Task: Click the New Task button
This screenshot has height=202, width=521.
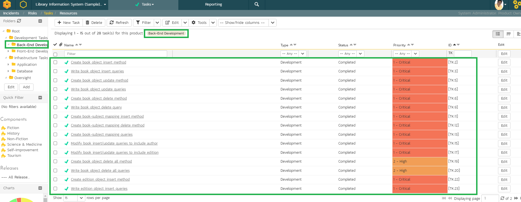Action: coord(69,23)
